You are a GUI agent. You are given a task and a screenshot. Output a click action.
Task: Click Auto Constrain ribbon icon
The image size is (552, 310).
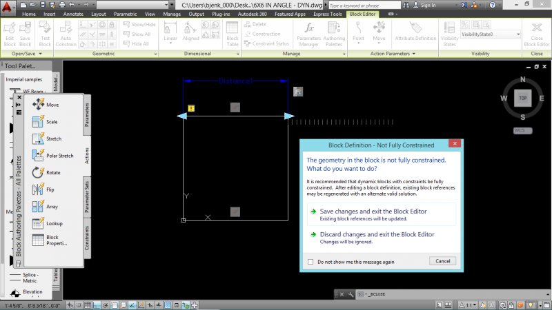pyautogui.click(x=66, y=34)
